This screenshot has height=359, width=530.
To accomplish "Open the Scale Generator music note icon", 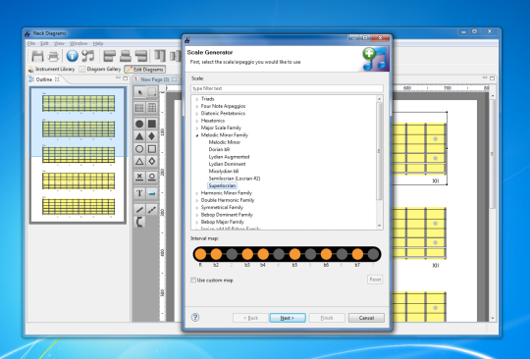I will (88, 56).
